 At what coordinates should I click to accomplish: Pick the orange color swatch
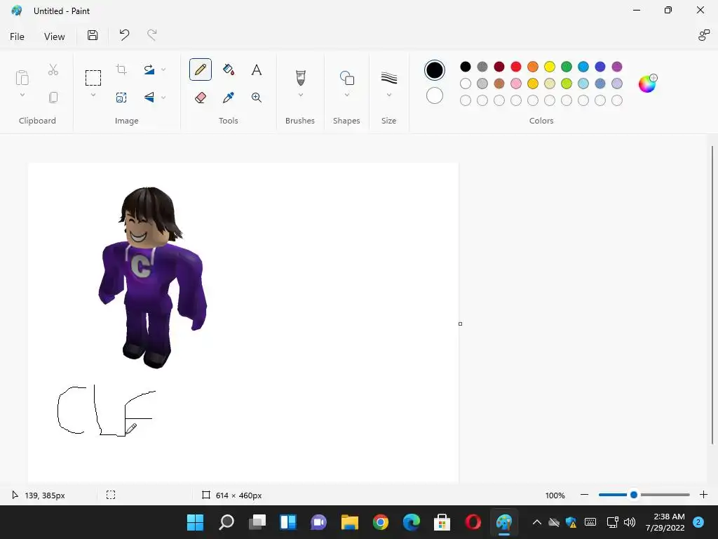click(x=533, y=67)
